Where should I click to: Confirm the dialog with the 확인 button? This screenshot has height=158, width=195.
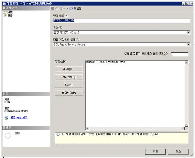click(x=156, y=151)
